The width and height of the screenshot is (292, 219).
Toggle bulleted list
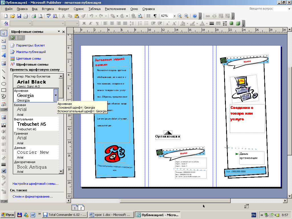click(147, 23)
